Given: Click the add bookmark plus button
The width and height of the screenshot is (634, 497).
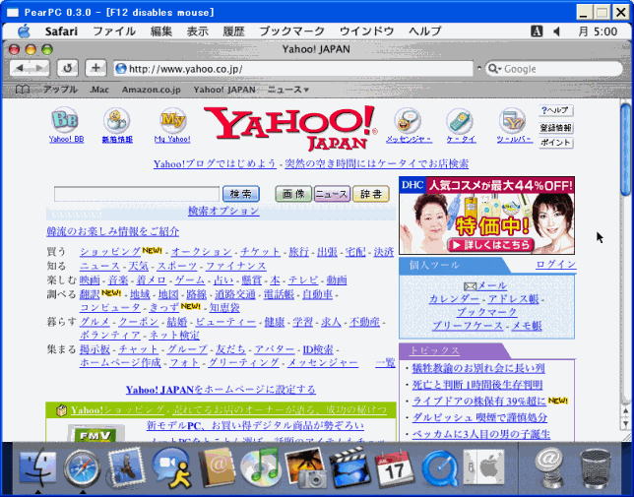Looking at the screenshot, I should [95, 68].
